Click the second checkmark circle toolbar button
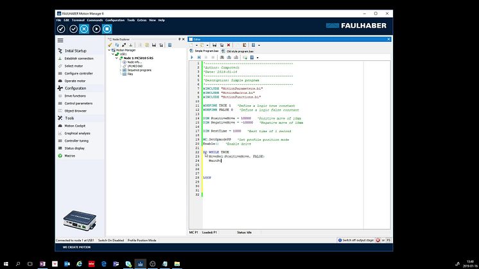Viewport: 479px width, 269px height. coord(73,29)
